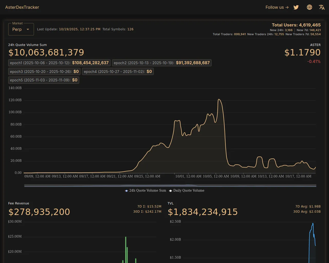The width and height of the screenshot is (329, 263).
Task: Click the 24h Quote Volume Sum amount
Action: 46,53
